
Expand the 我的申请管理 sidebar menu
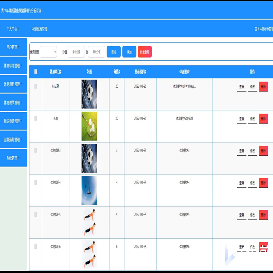tap(13, 121)
